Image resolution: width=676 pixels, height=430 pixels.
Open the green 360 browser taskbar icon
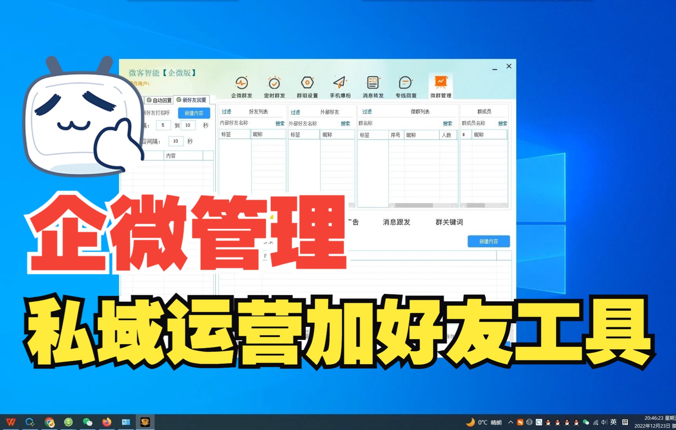pyautogui.click(x=69, y=422)
